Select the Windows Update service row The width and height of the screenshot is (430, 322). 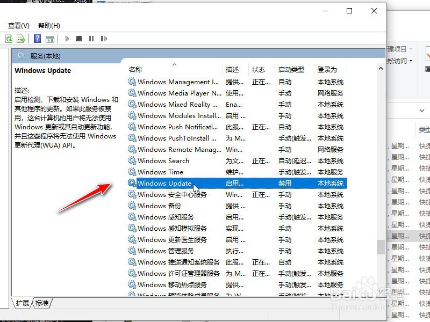[237, 183]
